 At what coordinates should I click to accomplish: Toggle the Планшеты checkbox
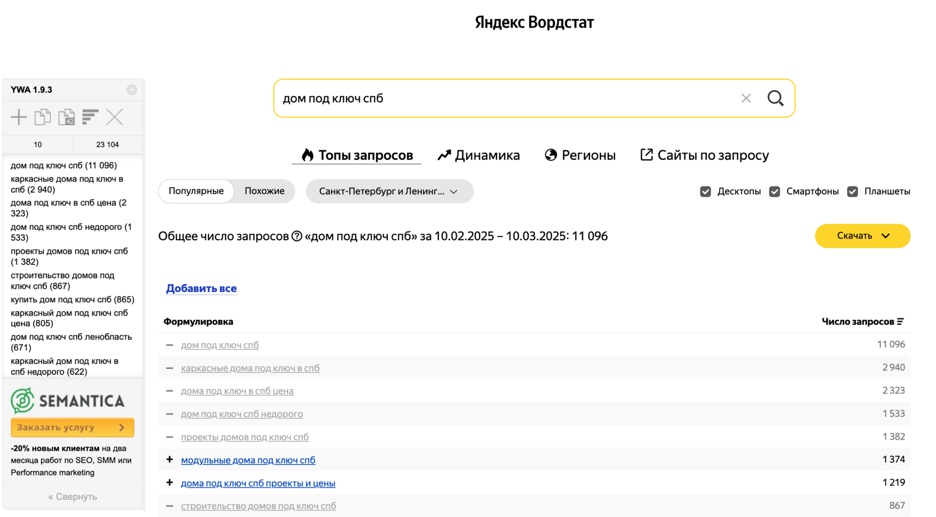pos(852,191)
